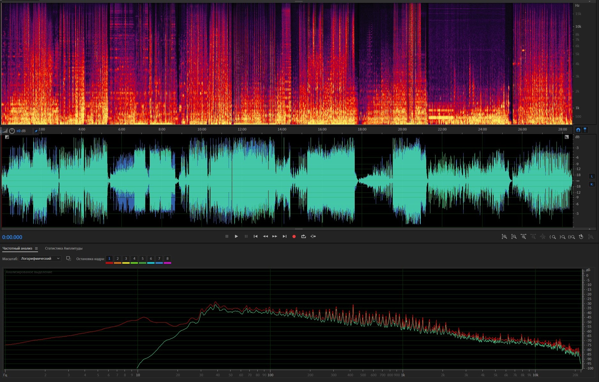Switch to Статистика Амплитуды tab
The width and height of the screenshot is (599, 382).
tap(64, 249)
